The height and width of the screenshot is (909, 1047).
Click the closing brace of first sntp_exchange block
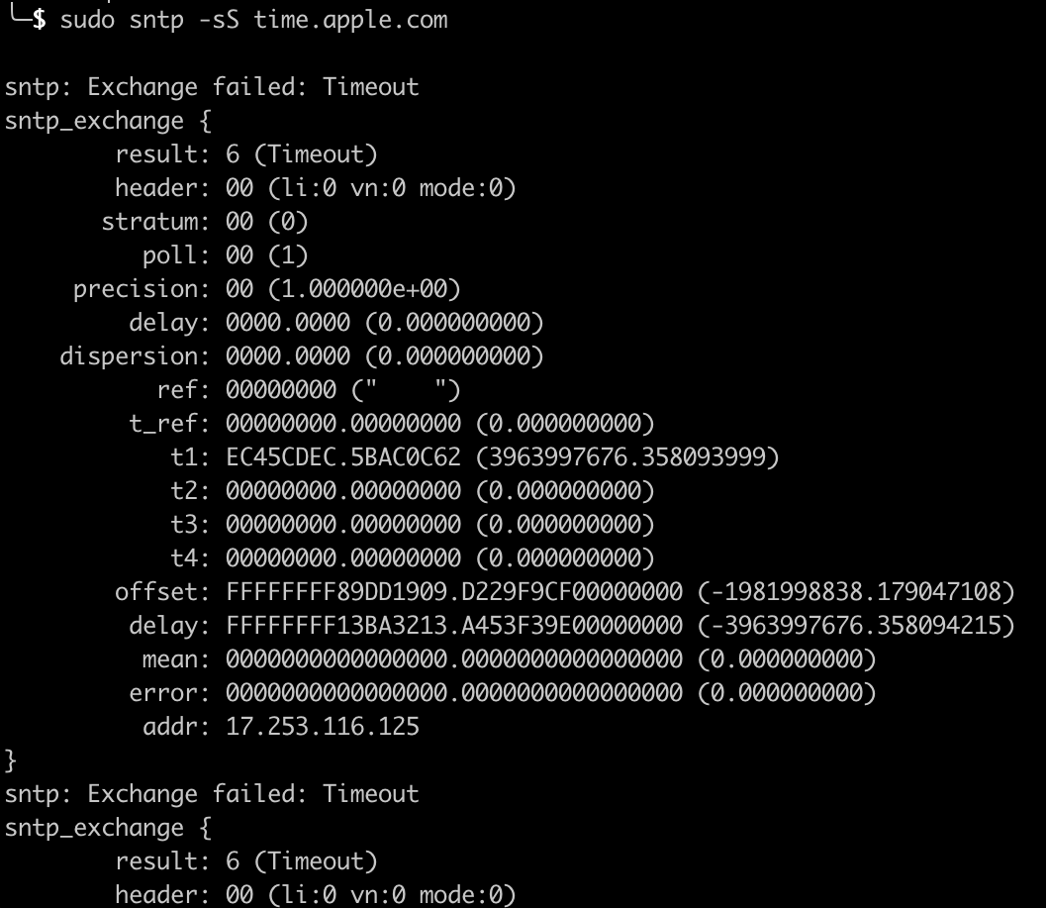(x=11, y=760)
